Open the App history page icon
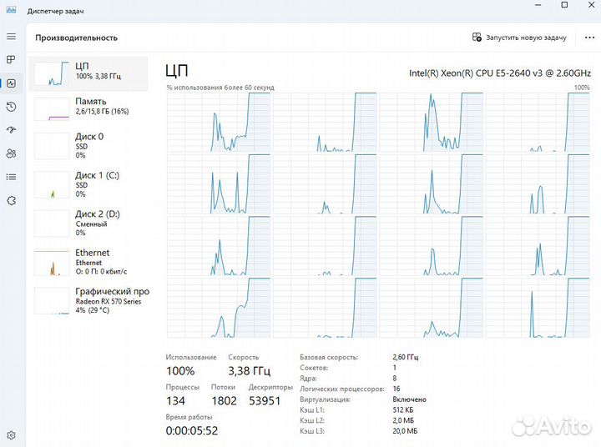The image size is (601, 447). pyautogui.click(x=11, y=107)
